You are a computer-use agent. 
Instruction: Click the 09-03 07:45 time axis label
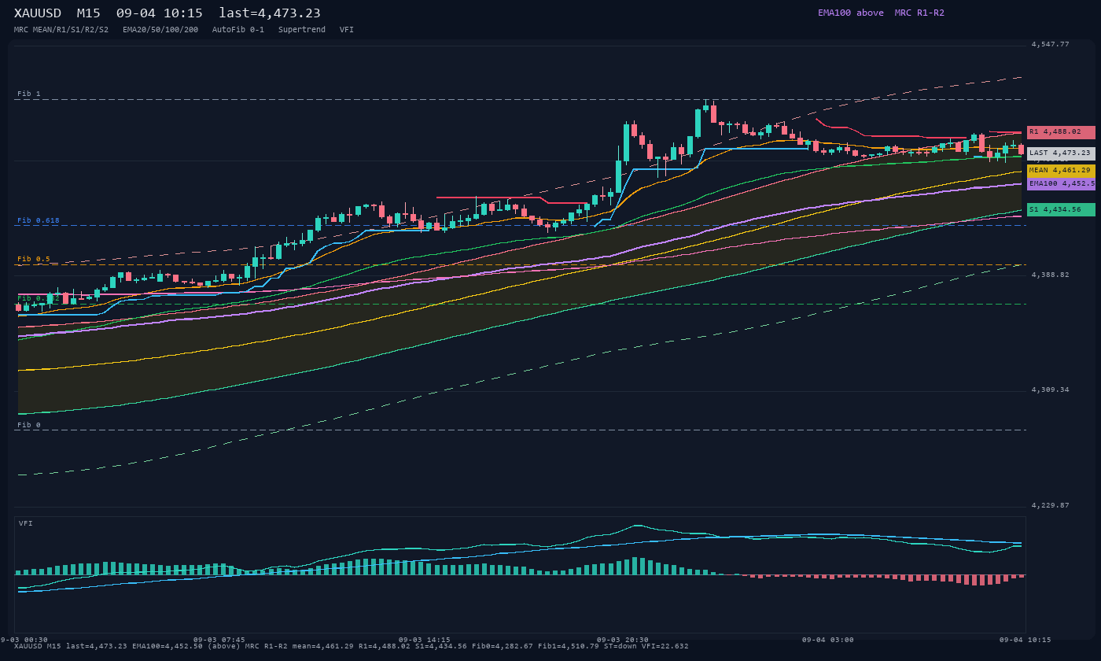click(219, 640)
